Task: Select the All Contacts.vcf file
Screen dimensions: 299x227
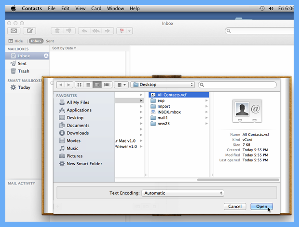Action: 179,95
